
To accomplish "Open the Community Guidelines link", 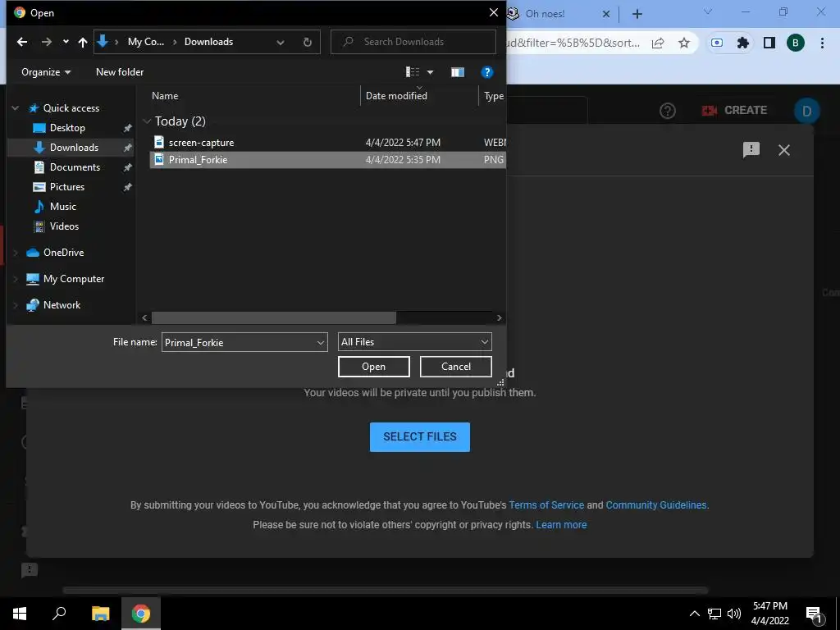I will pos(656,505).
